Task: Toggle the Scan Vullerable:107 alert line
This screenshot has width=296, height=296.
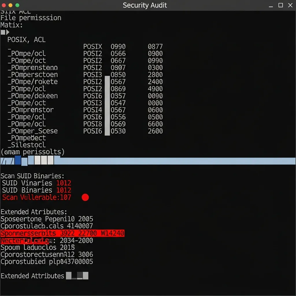Action: (x=37, y=197)
